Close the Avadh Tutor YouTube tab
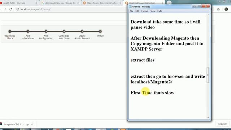231x130 pixels. (36, 3)
